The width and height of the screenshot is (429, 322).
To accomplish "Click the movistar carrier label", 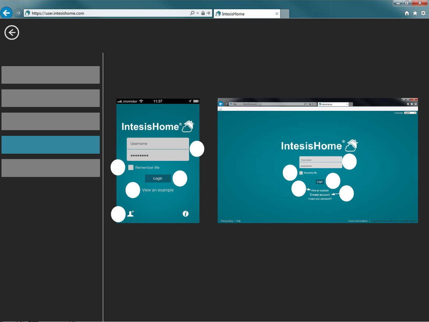I will (x=130, y=101).
